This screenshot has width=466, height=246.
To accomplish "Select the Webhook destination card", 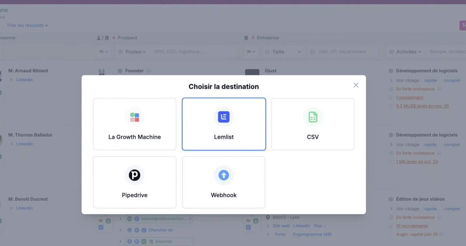I will (x=224, y=182).
